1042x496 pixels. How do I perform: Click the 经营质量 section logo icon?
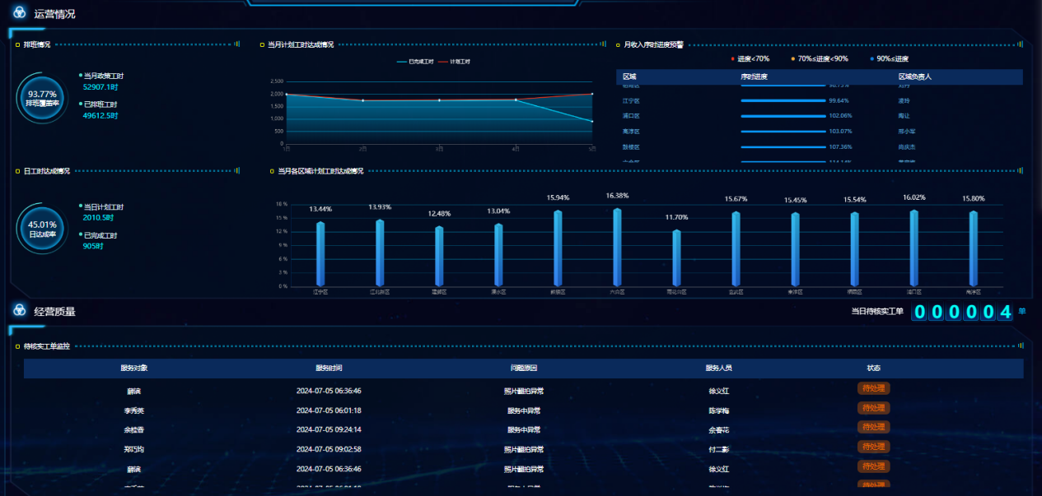pyautogui.click(x=20, y=310)
